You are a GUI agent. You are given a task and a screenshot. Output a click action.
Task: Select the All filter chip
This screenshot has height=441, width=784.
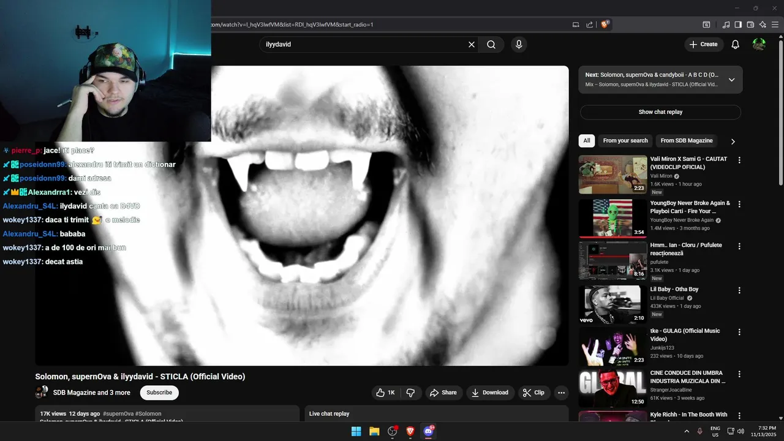coord(587,141)
